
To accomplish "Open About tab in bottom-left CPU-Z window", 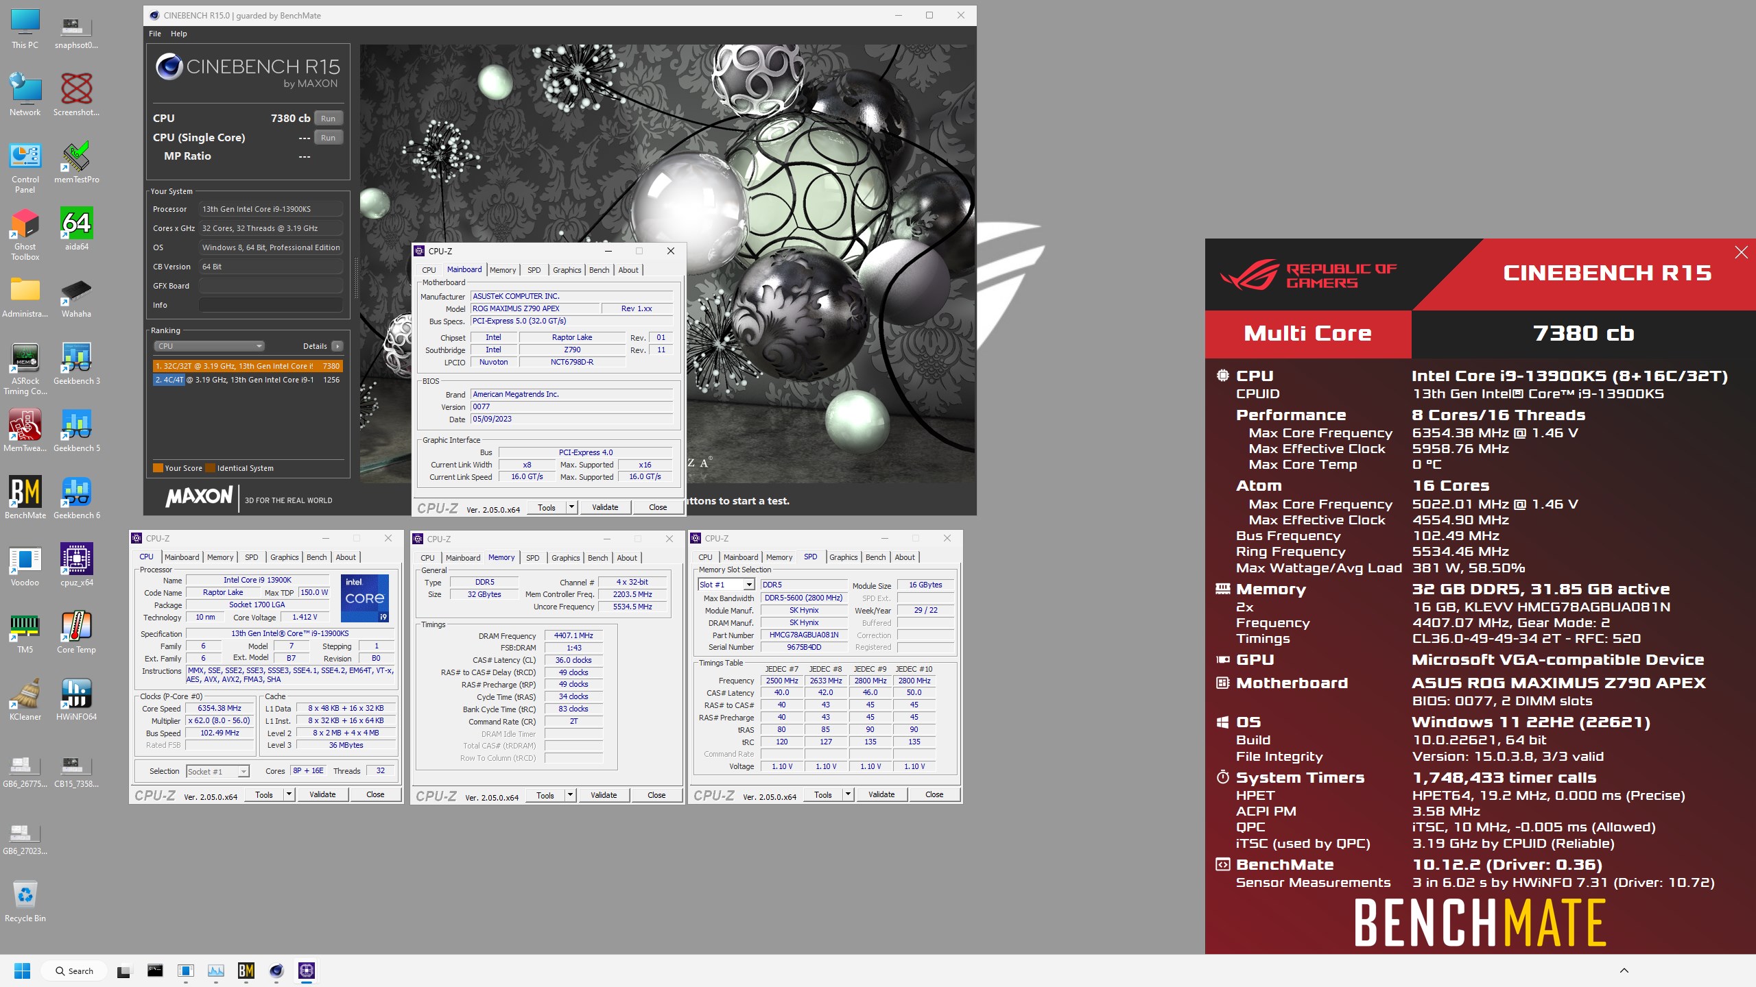I will (x=346, y=557).
